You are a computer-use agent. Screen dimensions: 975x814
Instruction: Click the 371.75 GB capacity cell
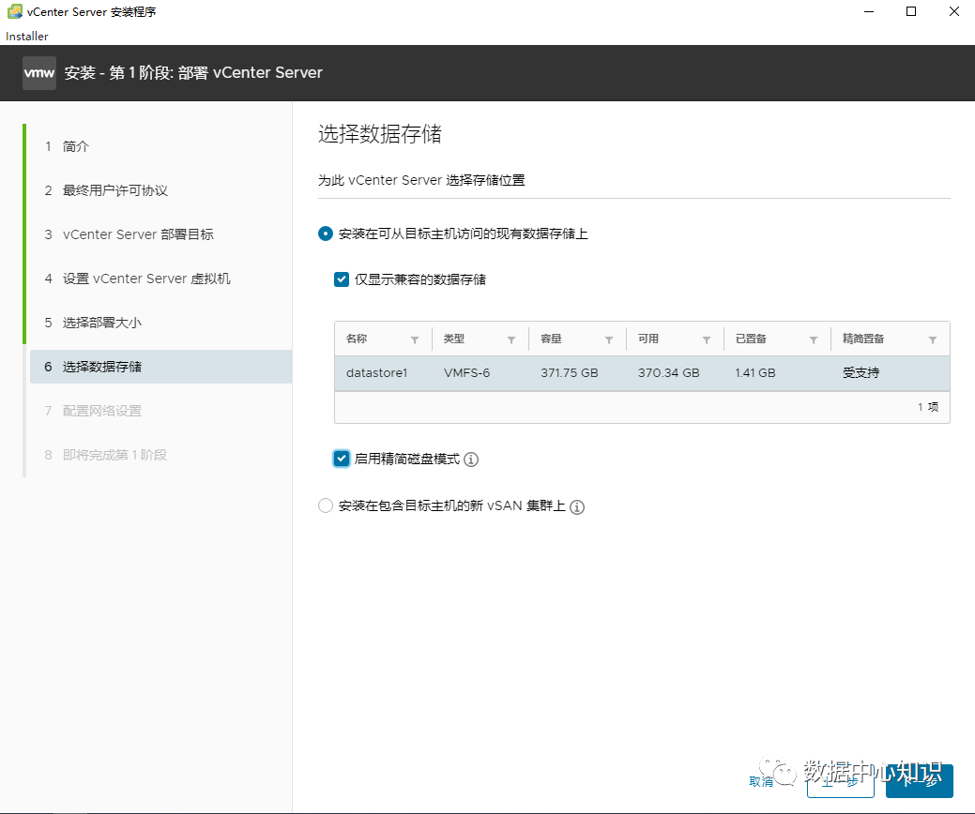coord(569,373)
